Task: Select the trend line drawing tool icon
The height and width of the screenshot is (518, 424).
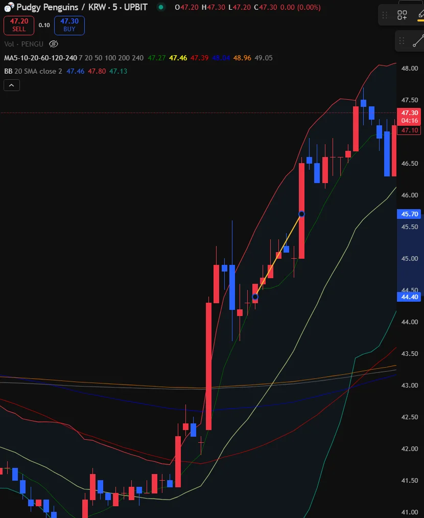Action: [418, 41]
